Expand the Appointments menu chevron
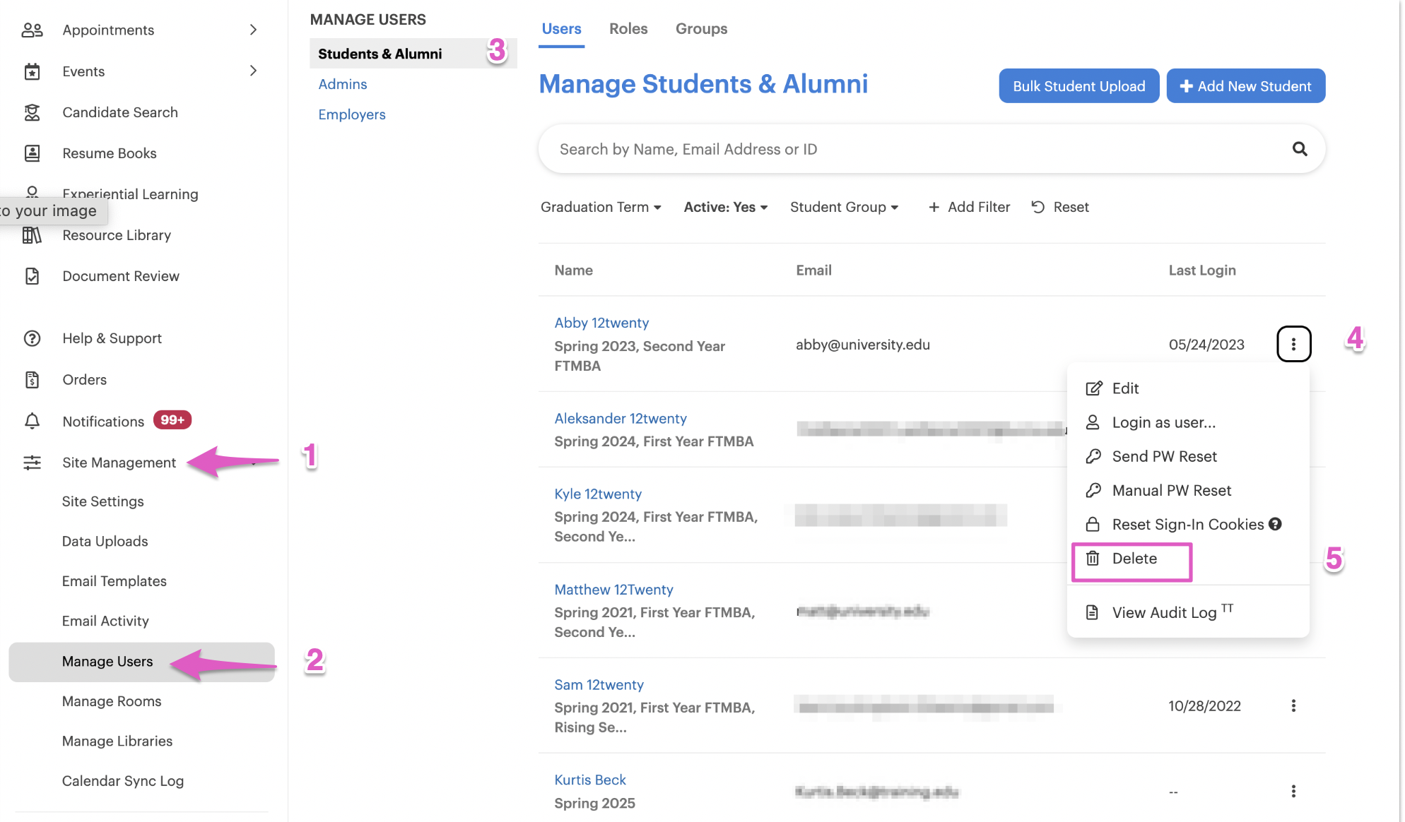The image size is (1405, 822). (x=253, y=30)
